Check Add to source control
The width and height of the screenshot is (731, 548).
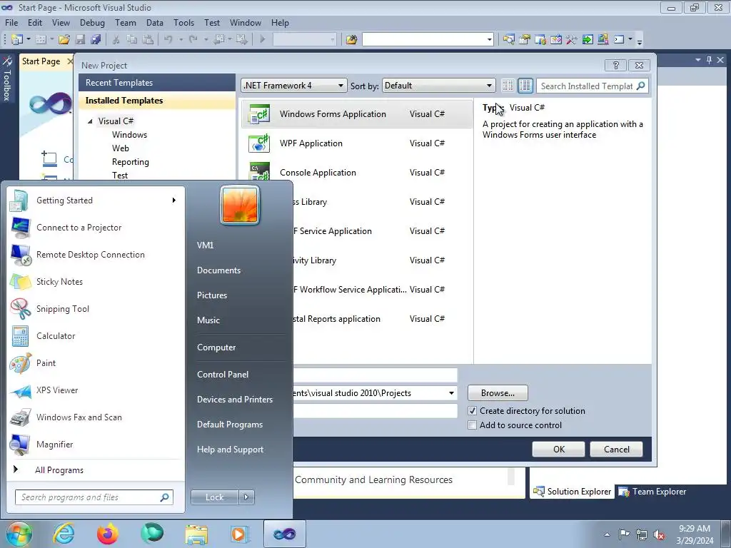click(x=473, y=425)
